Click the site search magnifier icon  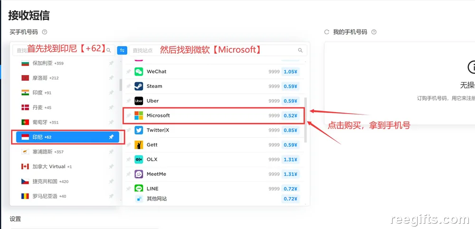tap(300, 50)
